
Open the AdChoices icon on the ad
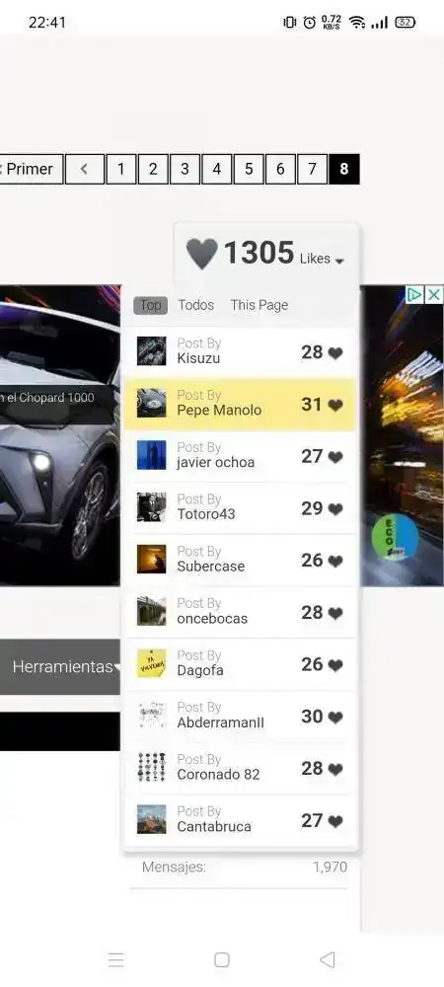[x=414, y=294]
